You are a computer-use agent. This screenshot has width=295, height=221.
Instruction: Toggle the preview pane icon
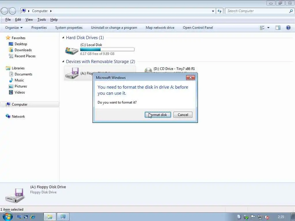pyautogui.click(x=278, y=28)
